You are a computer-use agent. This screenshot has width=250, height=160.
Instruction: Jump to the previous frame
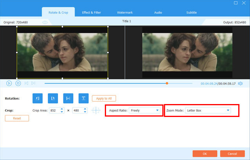point(26,83)
